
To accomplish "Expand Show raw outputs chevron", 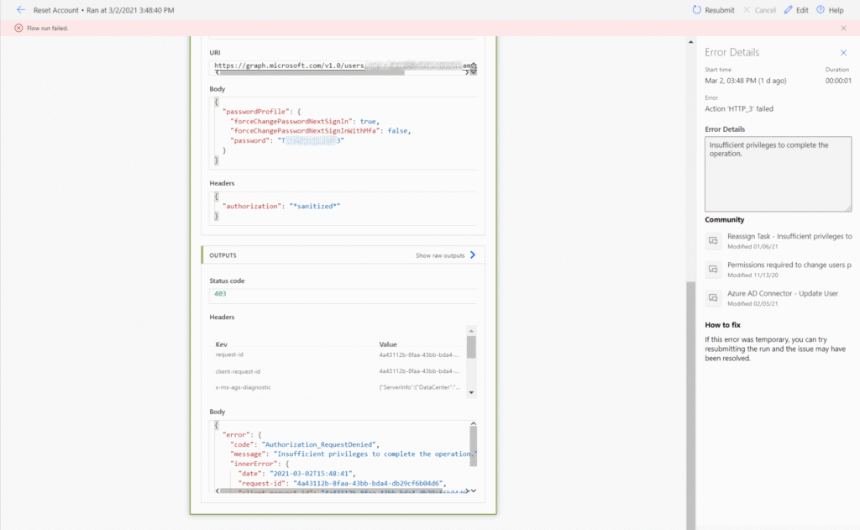I will click(x=473, y=255).
